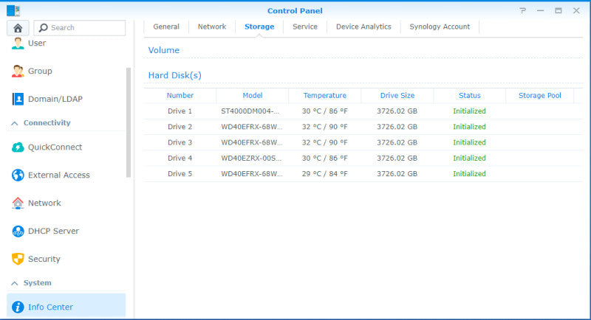Click the Network house icon
This screenshot has width=591, height=320.
click(18, 203)
